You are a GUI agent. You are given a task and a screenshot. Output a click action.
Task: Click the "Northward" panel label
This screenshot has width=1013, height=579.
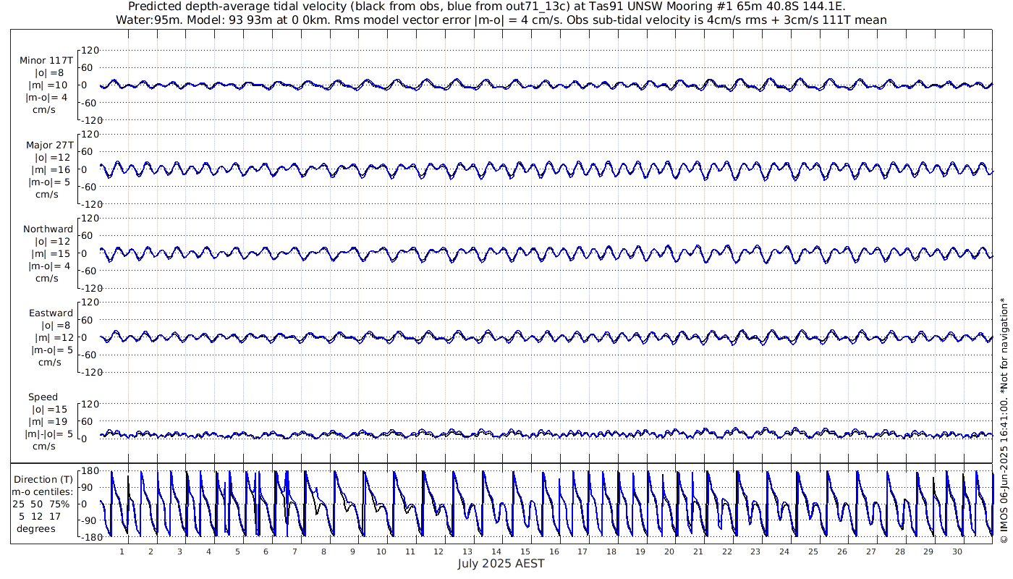(48, 229)
